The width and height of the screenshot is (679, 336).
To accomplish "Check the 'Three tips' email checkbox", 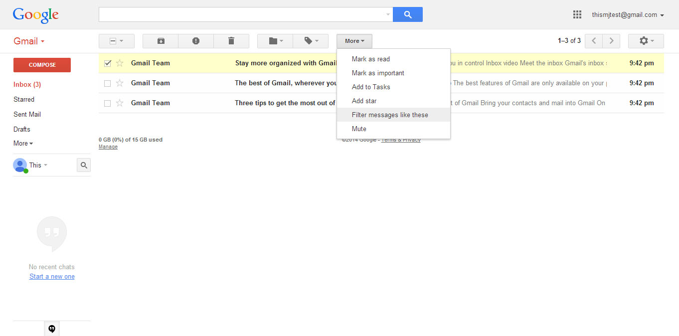I will [x=107, y=103].
